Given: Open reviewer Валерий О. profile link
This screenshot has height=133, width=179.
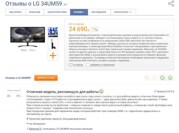Looking at the screenshot, I should (x=36, y=129).
